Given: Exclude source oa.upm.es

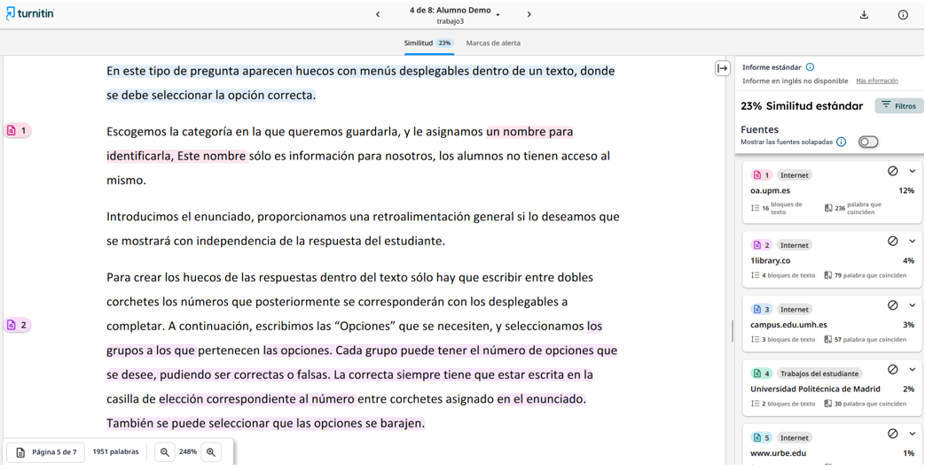Looking at the screenshot, I should pyautogui.click(x=892, y=171).
